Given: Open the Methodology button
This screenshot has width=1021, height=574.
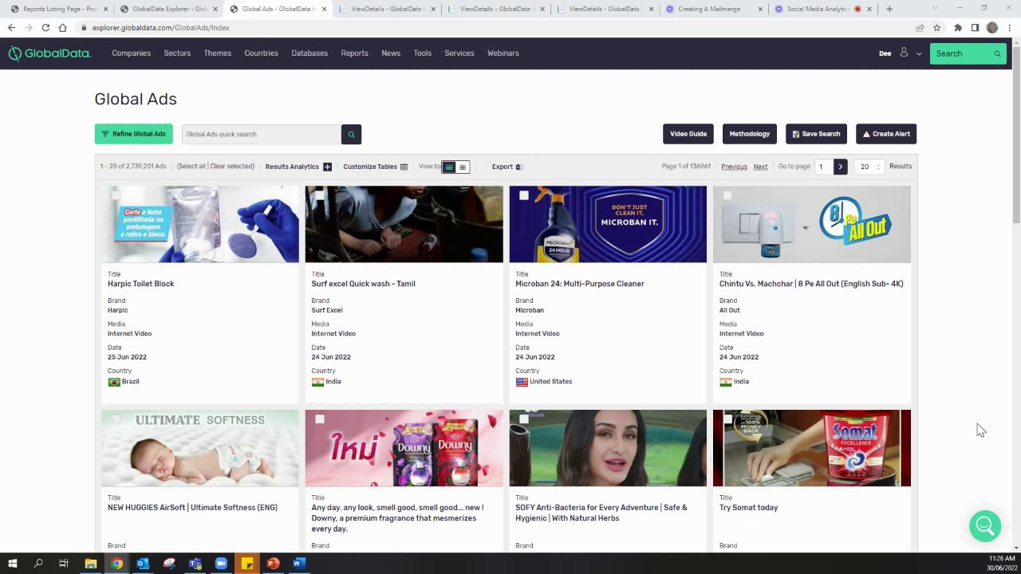Looking at the screenshot, I should coord(749,134).
